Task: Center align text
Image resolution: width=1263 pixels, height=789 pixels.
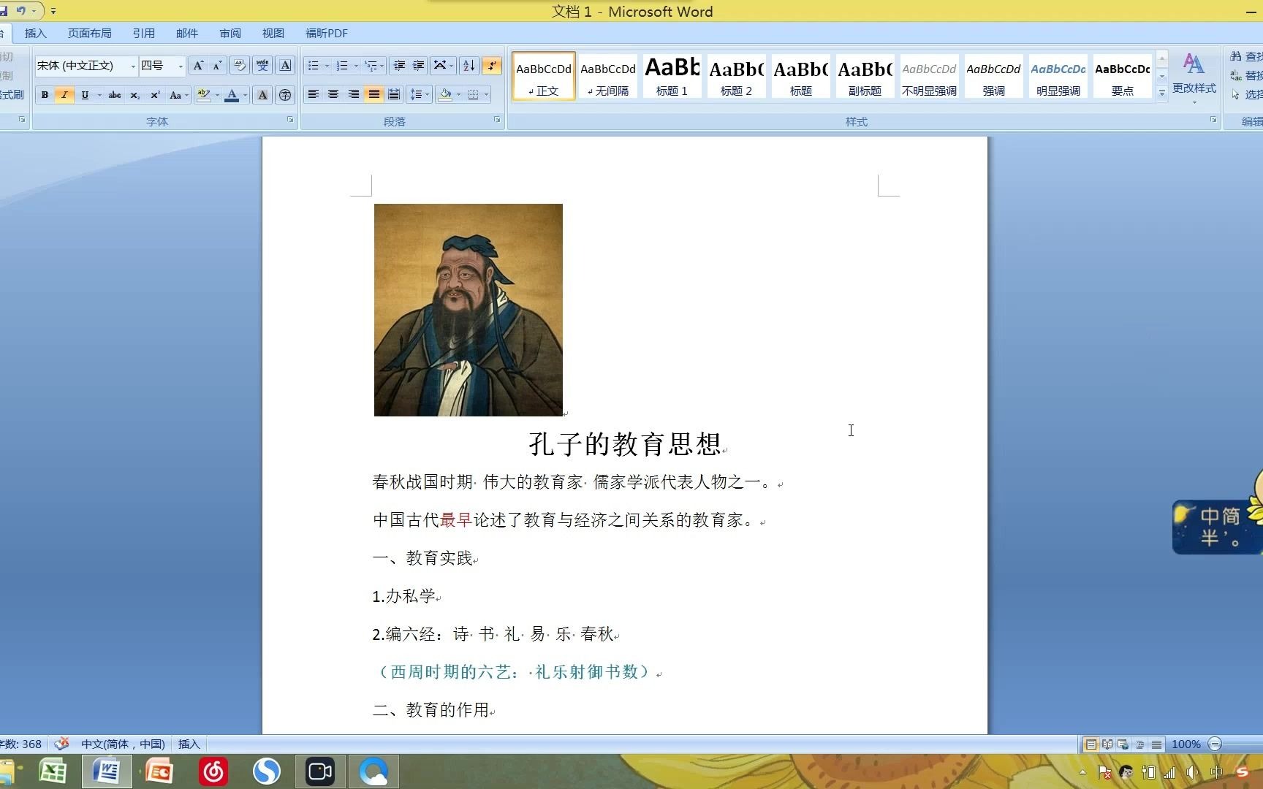Action: coord(333,94)
